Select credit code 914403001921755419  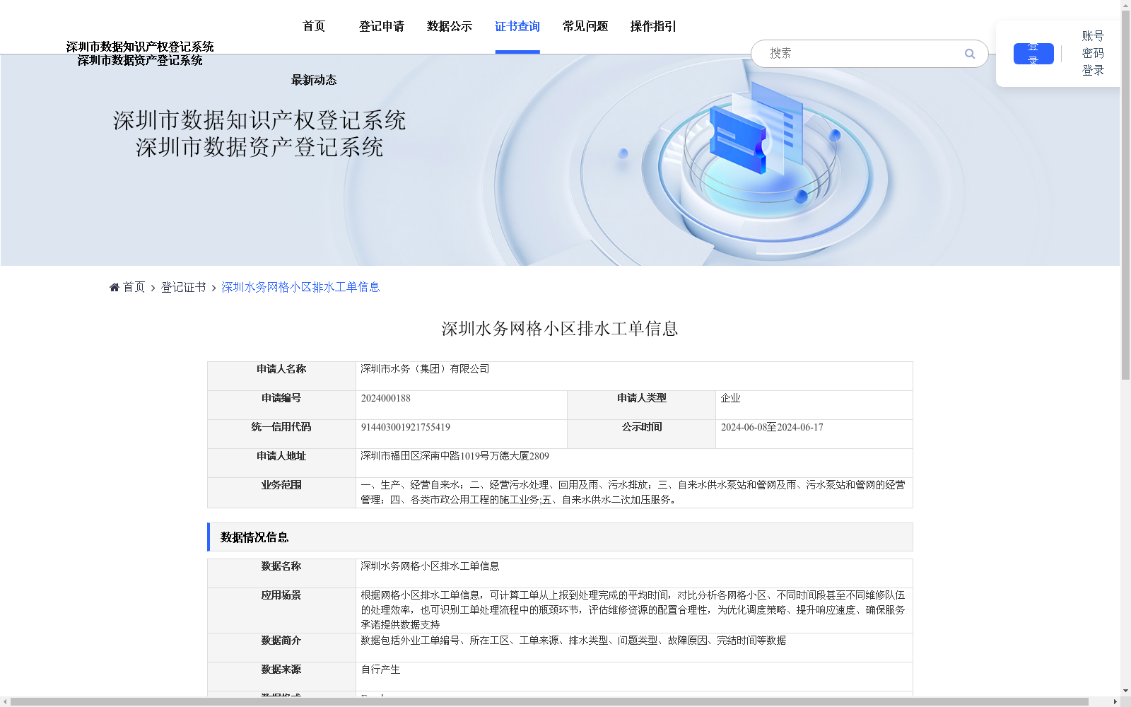[x=406, y=427]
